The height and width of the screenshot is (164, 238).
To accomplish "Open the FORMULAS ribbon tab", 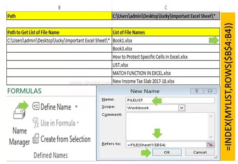I will tap(24, 91).
